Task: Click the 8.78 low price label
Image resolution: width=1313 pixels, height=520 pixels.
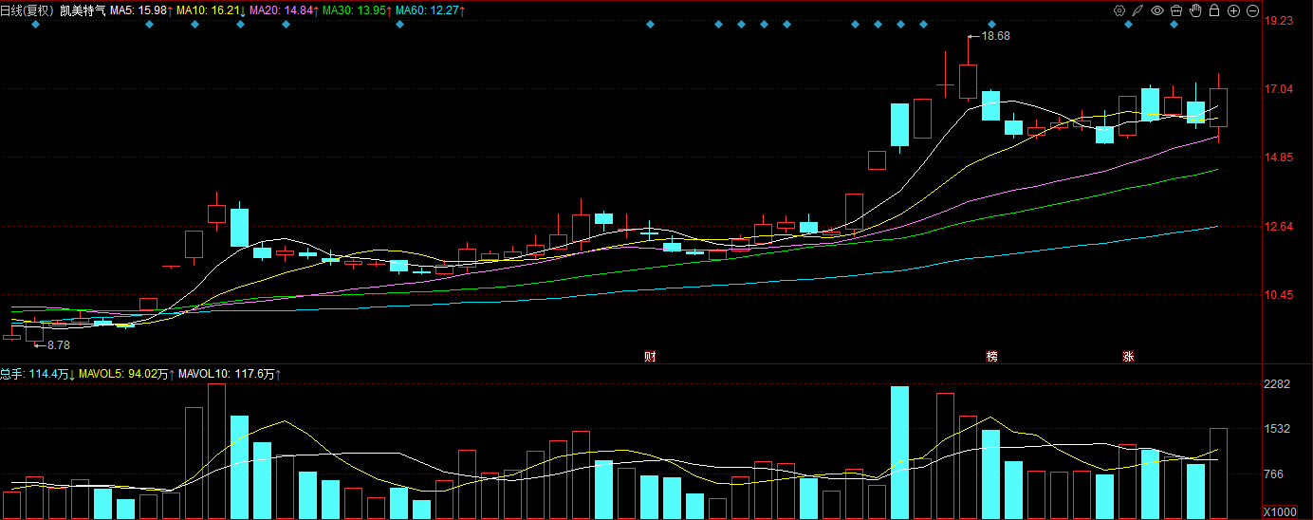Action: coord(59,345)
